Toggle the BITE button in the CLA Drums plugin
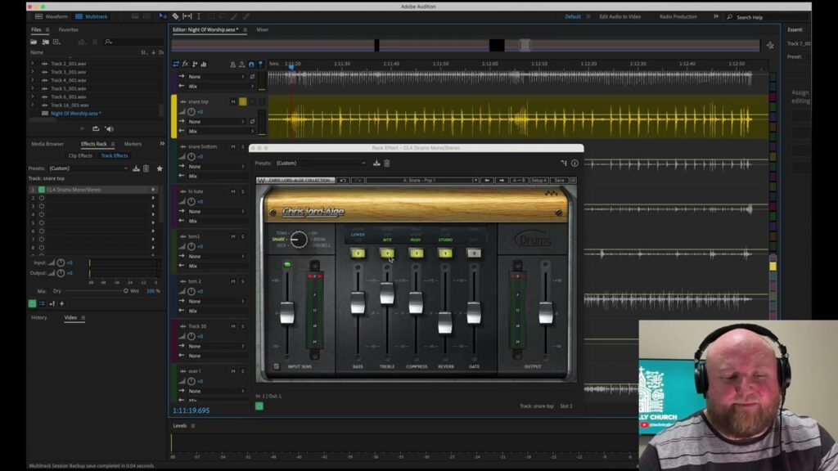 (x=386, y=253)
